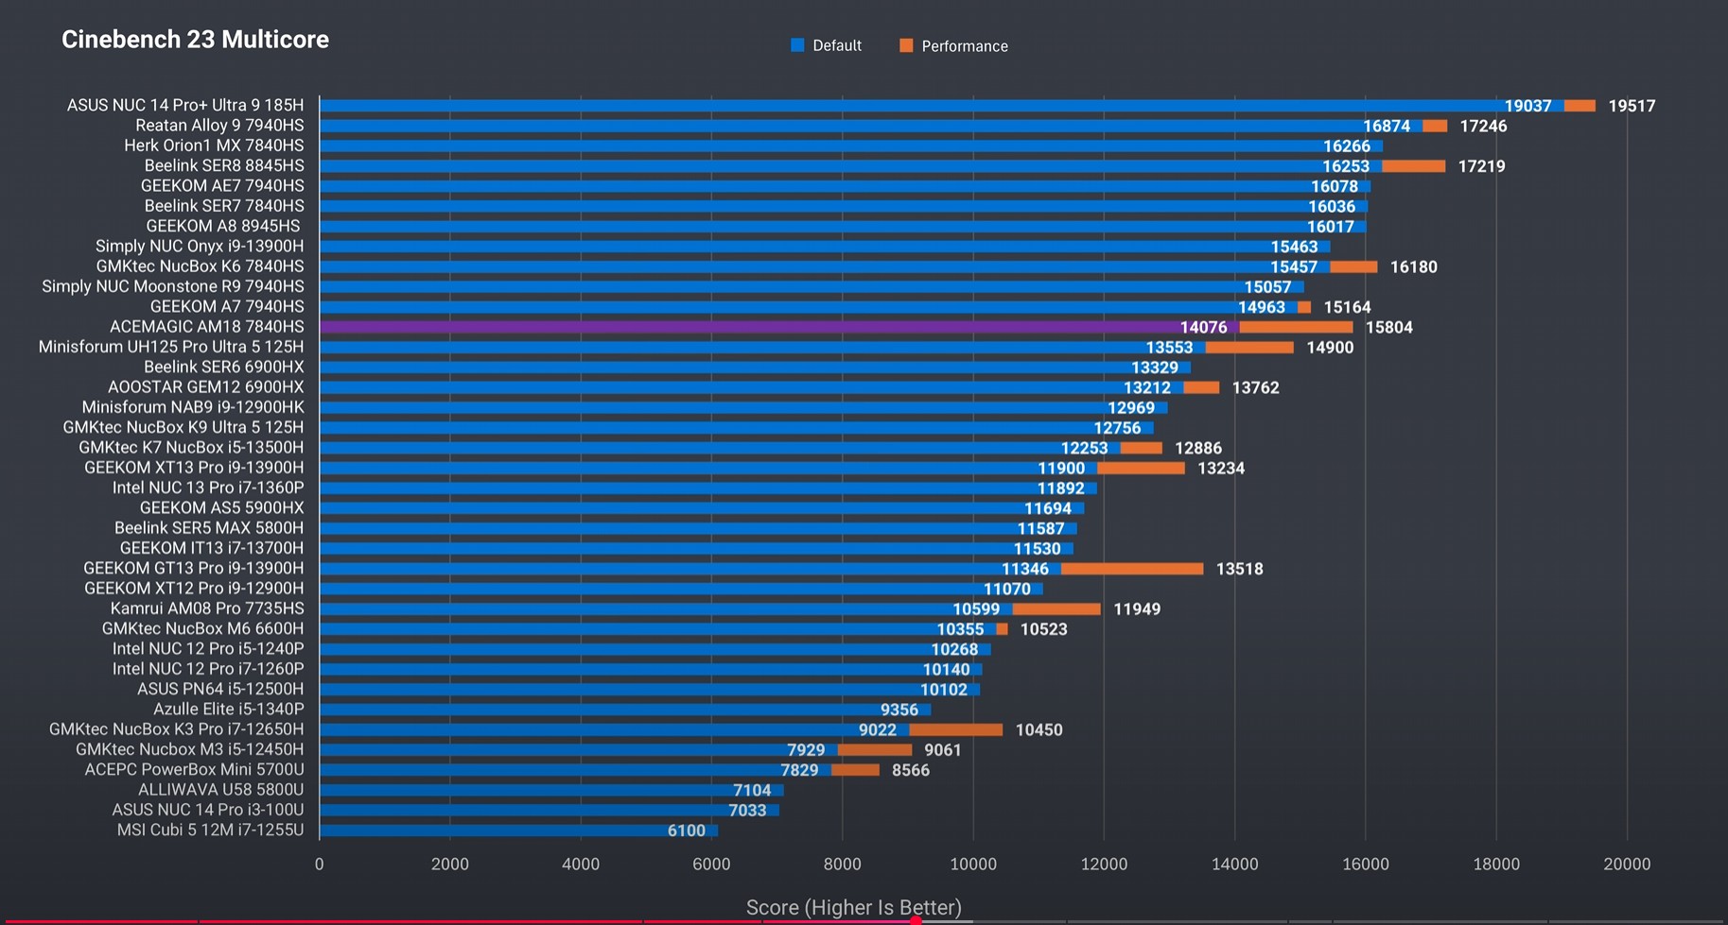Select the ASUS NUC 14 Pro+ Ultra 9 185H label
Image resolution: width=1728 pixels, height=925 pixels.
pos(185,105)
